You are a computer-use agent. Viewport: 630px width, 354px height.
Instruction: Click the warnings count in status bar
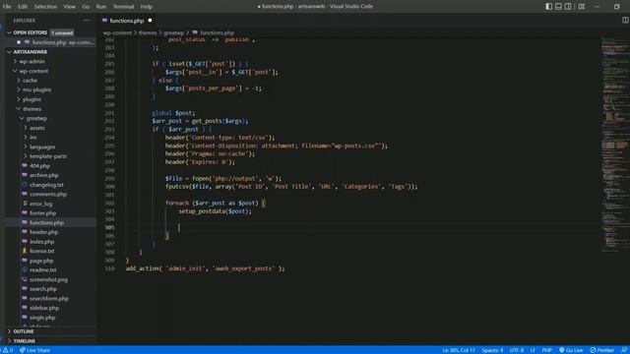coord(8,350)
